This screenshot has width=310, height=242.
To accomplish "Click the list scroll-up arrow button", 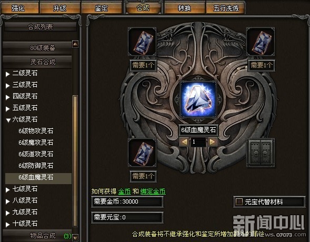I will [75, 44].
